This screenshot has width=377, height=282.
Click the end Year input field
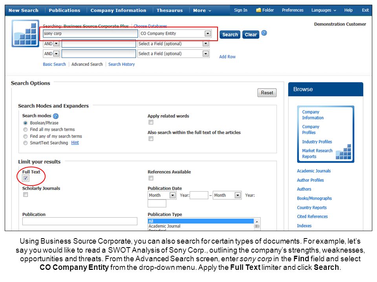tap(157, 203)
